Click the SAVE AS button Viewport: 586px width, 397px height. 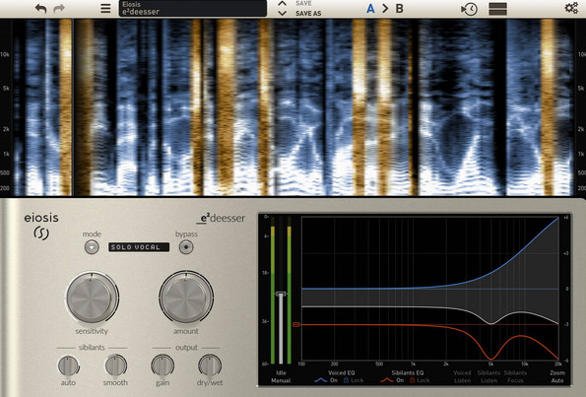(308, 13)
